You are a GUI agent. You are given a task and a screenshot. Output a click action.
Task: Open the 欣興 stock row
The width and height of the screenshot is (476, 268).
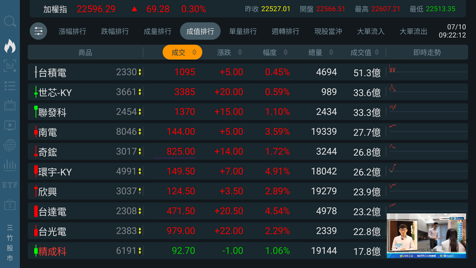pyautogui.click(x=248, y=191)
